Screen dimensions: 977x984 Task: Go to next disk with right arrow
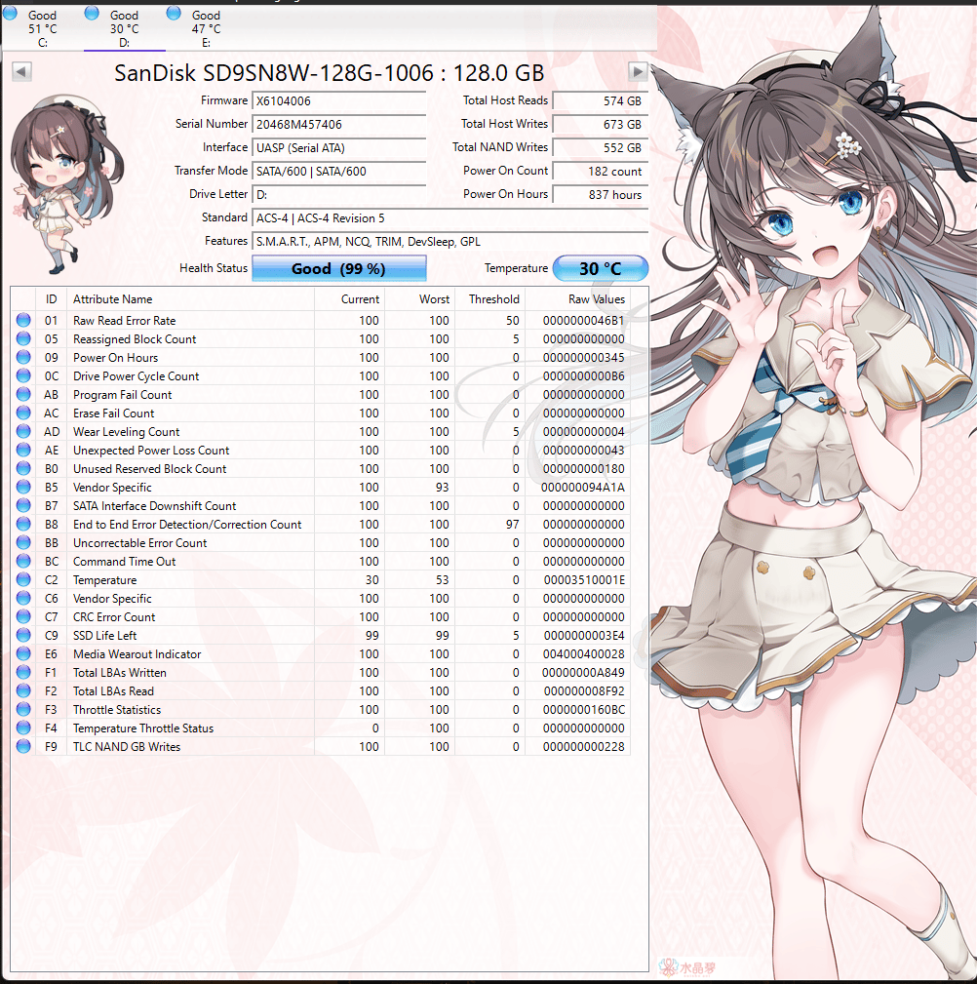638,71
